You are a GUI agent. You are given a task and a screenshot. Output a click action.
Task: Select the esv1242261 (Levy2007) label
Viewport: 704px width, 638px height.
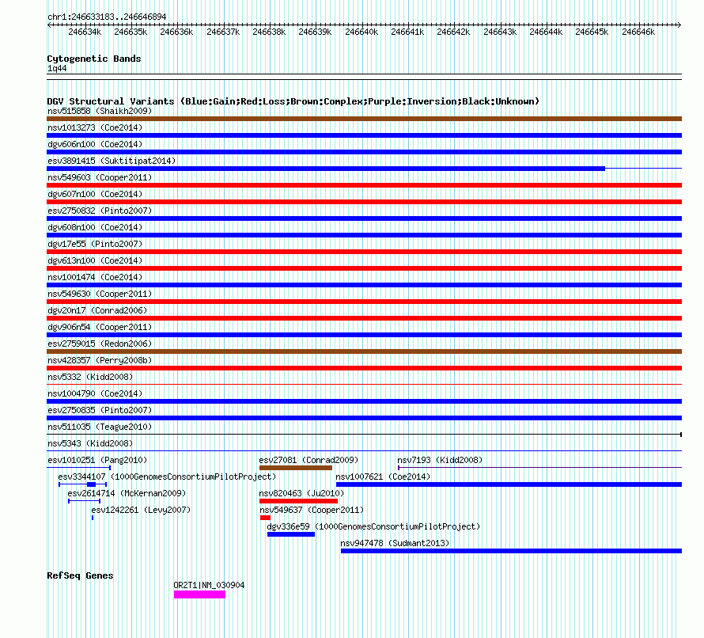[x=141, y=510]
